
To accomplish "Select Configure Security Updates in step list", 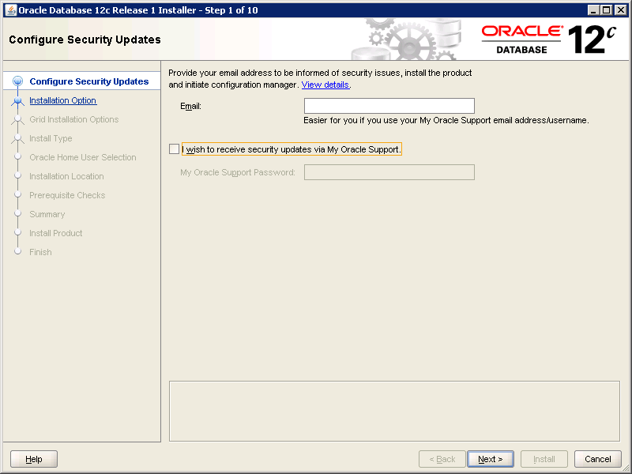I will point(88,81).
